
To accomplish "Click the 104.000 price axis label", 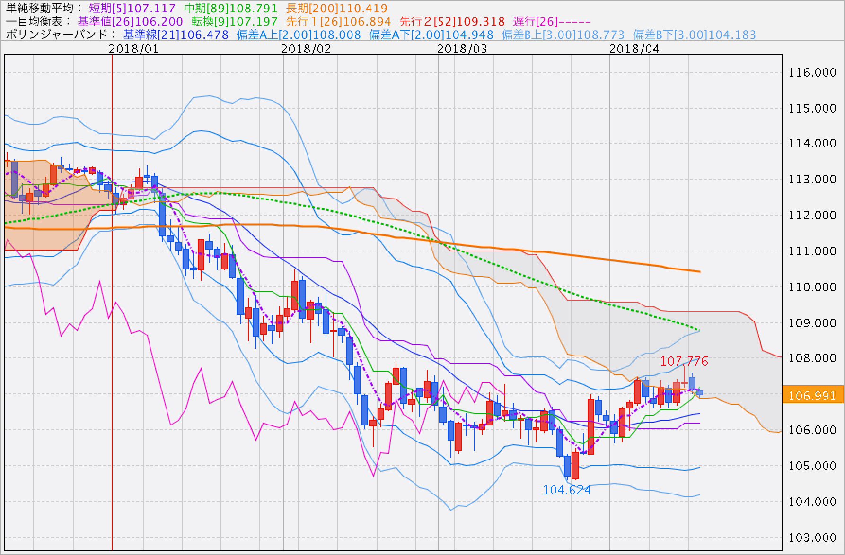I will tap(812, 502).
